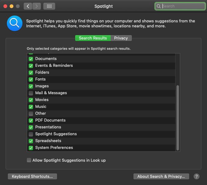Enable Mail & Messages checkbox
Screen dimensions: 207x185
pyautogui.click(x=31, y=93)
